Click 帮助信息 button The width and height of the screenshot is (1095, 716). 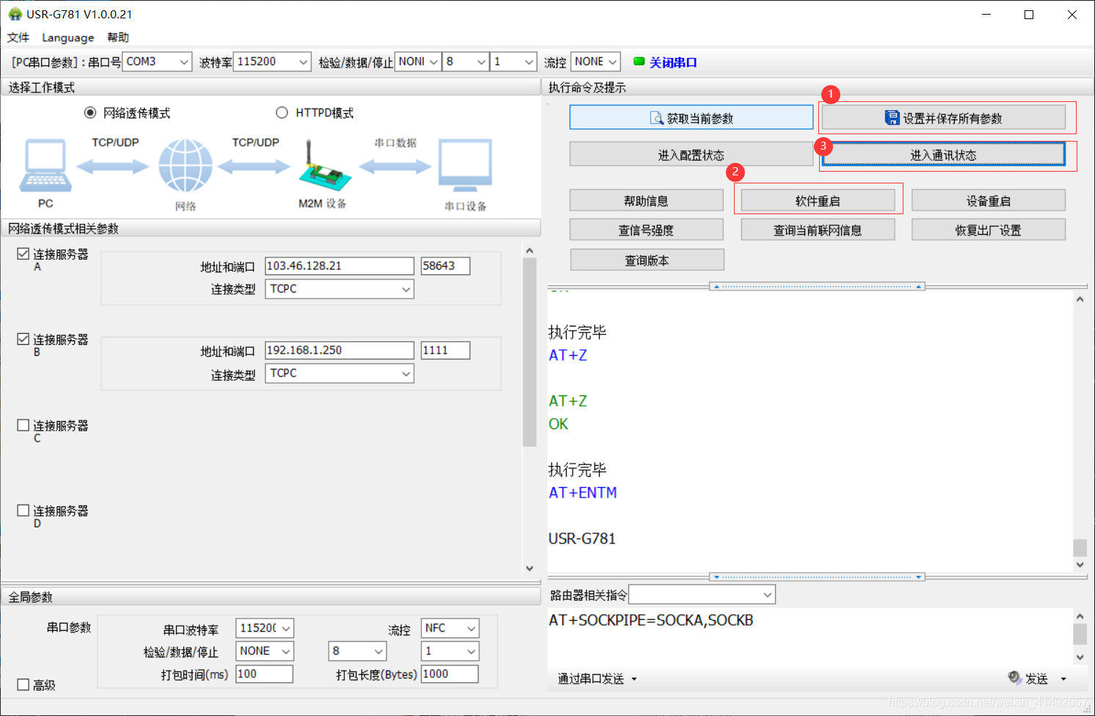coord(647,200)
